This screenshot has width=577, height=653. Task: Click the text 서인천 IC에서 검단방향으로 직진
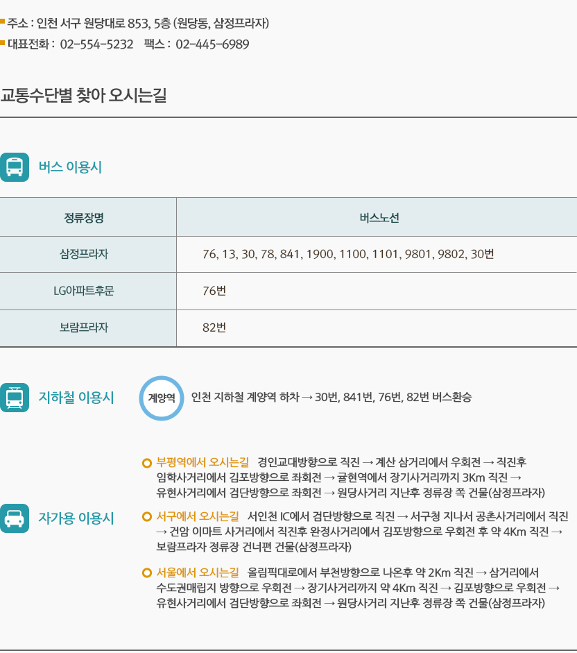click(x=321, y=516)
